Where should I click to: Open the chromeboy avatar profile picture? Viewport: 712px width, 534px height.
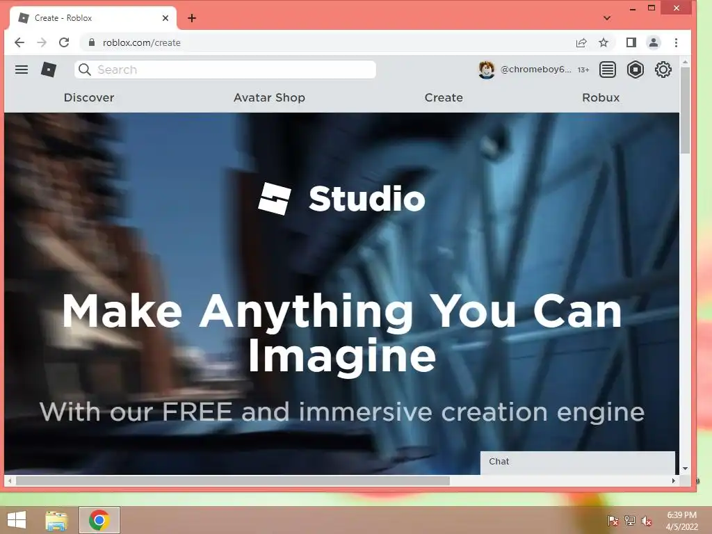486,70
